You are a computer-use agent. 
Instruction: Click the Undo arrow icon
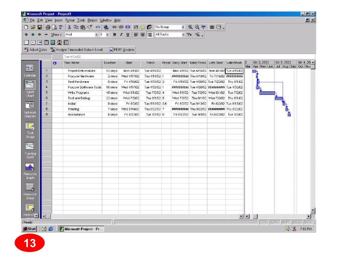pos(97,27)
